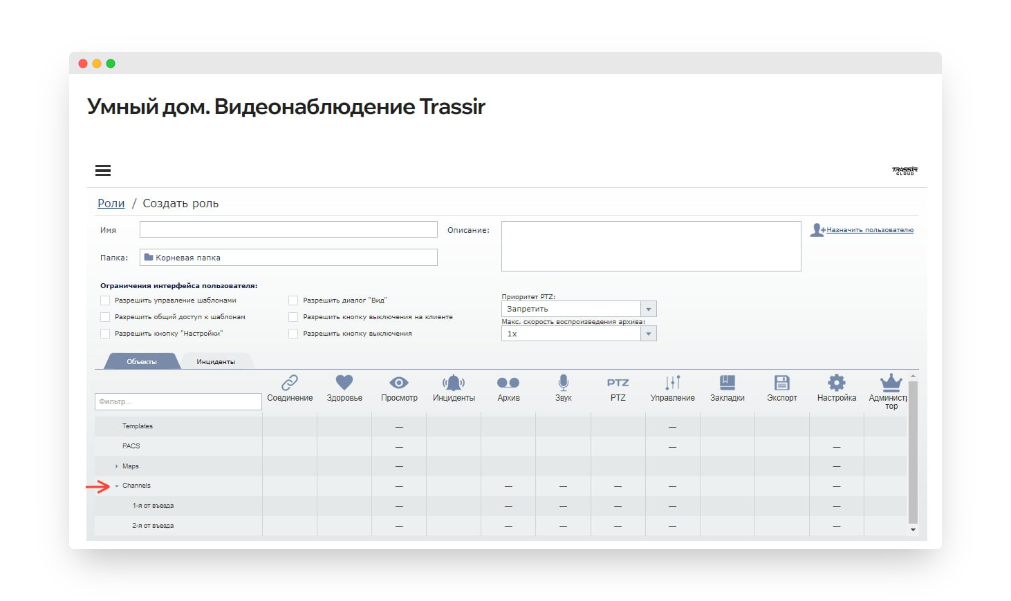Click the table vertical scrollbar thumb
The image size is (1011, 601).
[913, 452]
